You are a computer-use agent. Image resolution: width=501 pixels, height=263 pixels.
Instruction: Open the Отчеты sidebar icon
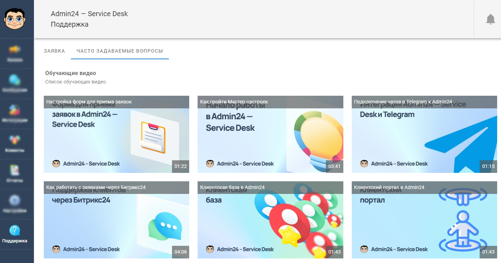[15, 170]
